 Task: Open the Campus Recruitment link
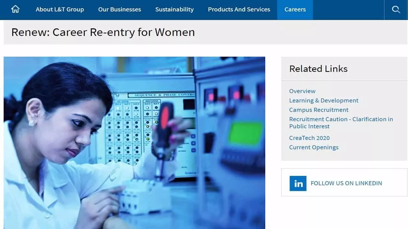click(x=319, y=110)
